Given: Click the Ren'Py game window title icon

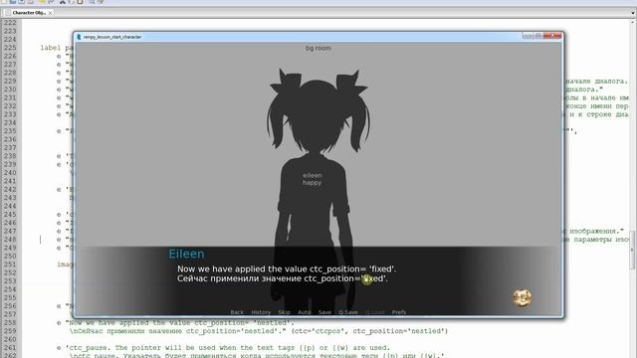Looking at the screenshot, I should tap(79, 37).
